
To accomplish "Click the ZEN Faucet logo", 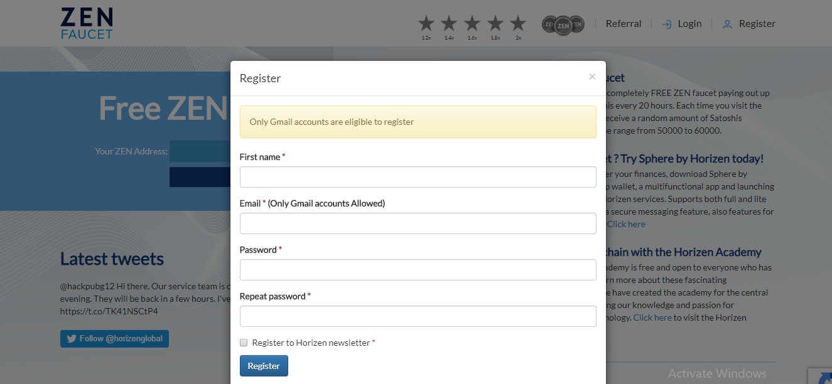I will click(x=87, y=24).
